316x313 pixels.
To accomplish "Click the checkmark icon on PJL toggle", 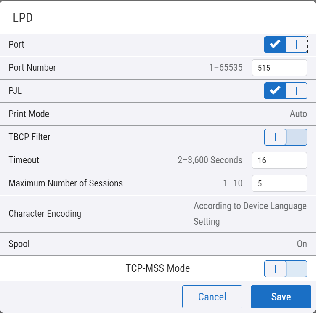I will (275, 91).
